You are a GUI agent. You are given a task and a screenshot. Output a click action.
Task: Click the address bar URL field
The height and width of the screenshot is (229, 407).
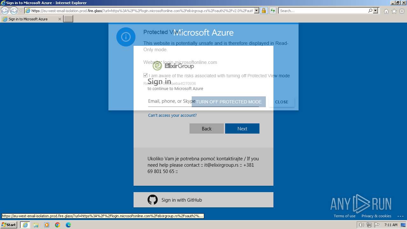tap(142, 11)
